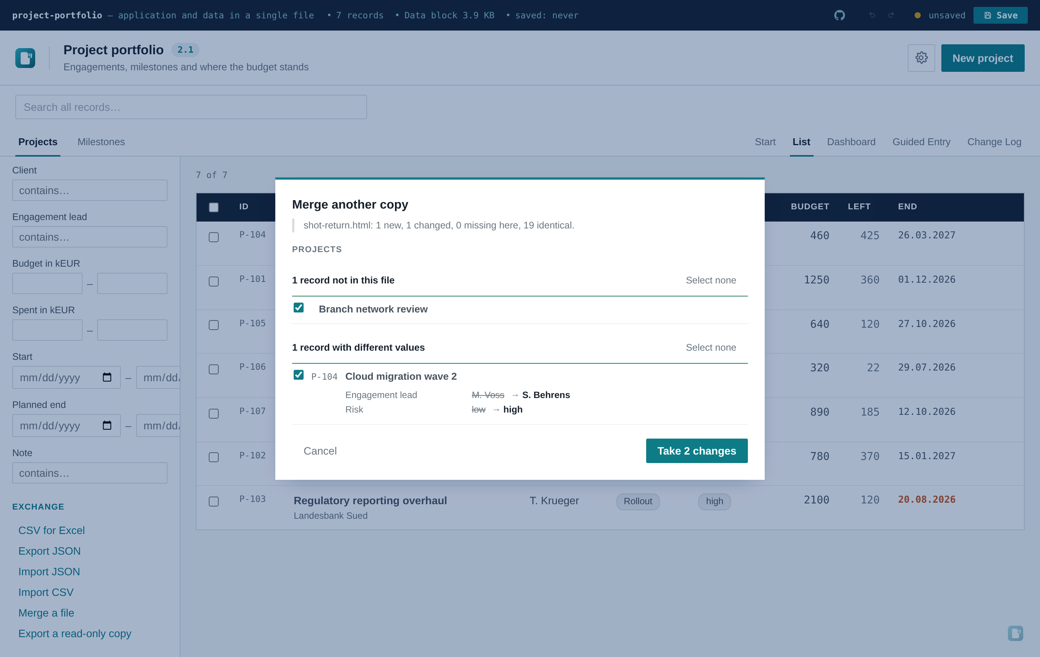The height and width of the screenshot is (657, 1040).
Task: Sort by the ID column header
Action: (x=244, y=207)
